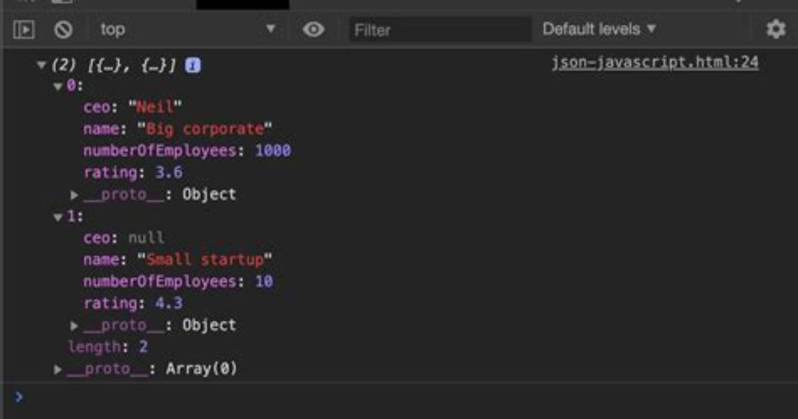Expand the __proto__: Array(0) entry
This screenshot has height=419, width=798.
point(58,369)
